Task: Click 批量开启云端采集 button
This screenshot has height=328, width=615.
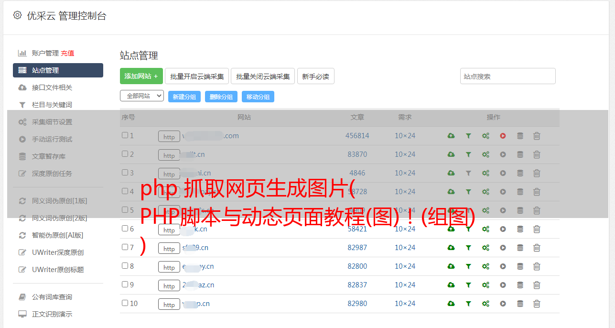Action: click(x=197, y=76)
